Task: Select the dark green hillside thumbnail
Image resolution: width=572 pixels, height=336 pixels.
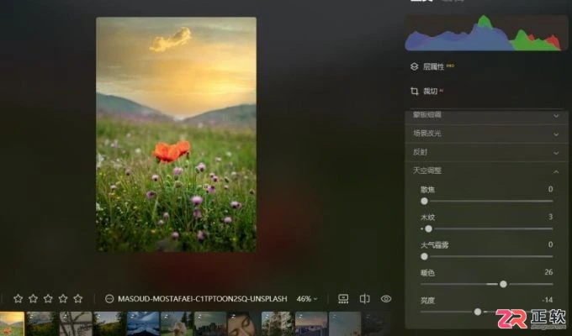Action: [42, 323]
